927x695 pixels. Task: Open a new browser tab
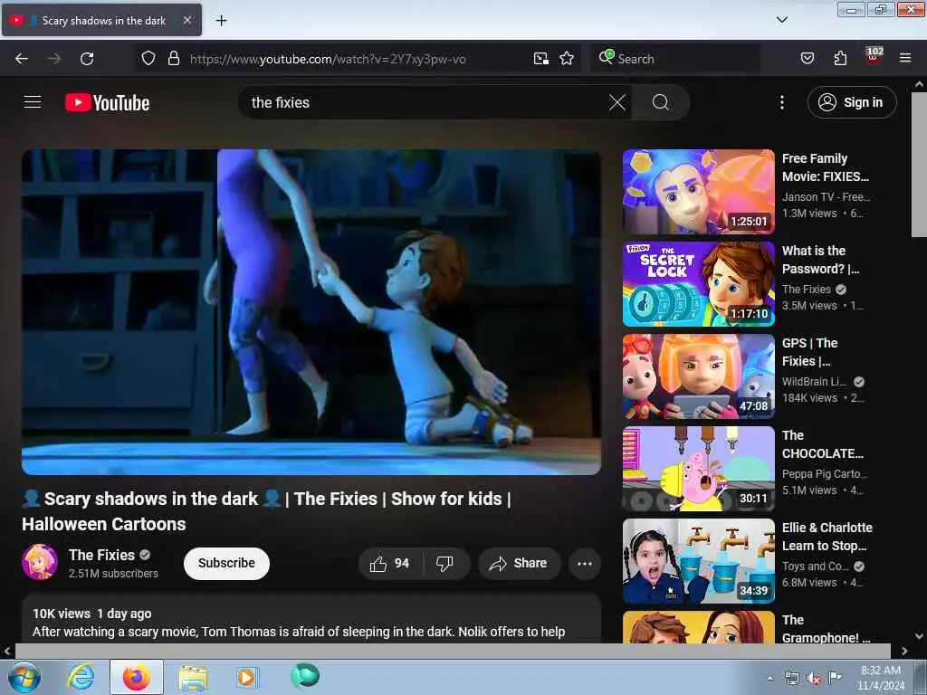[x=221, y=21]
